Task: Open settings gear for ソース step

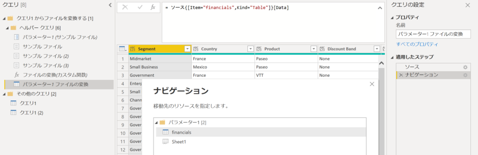Action: (465, 67)
